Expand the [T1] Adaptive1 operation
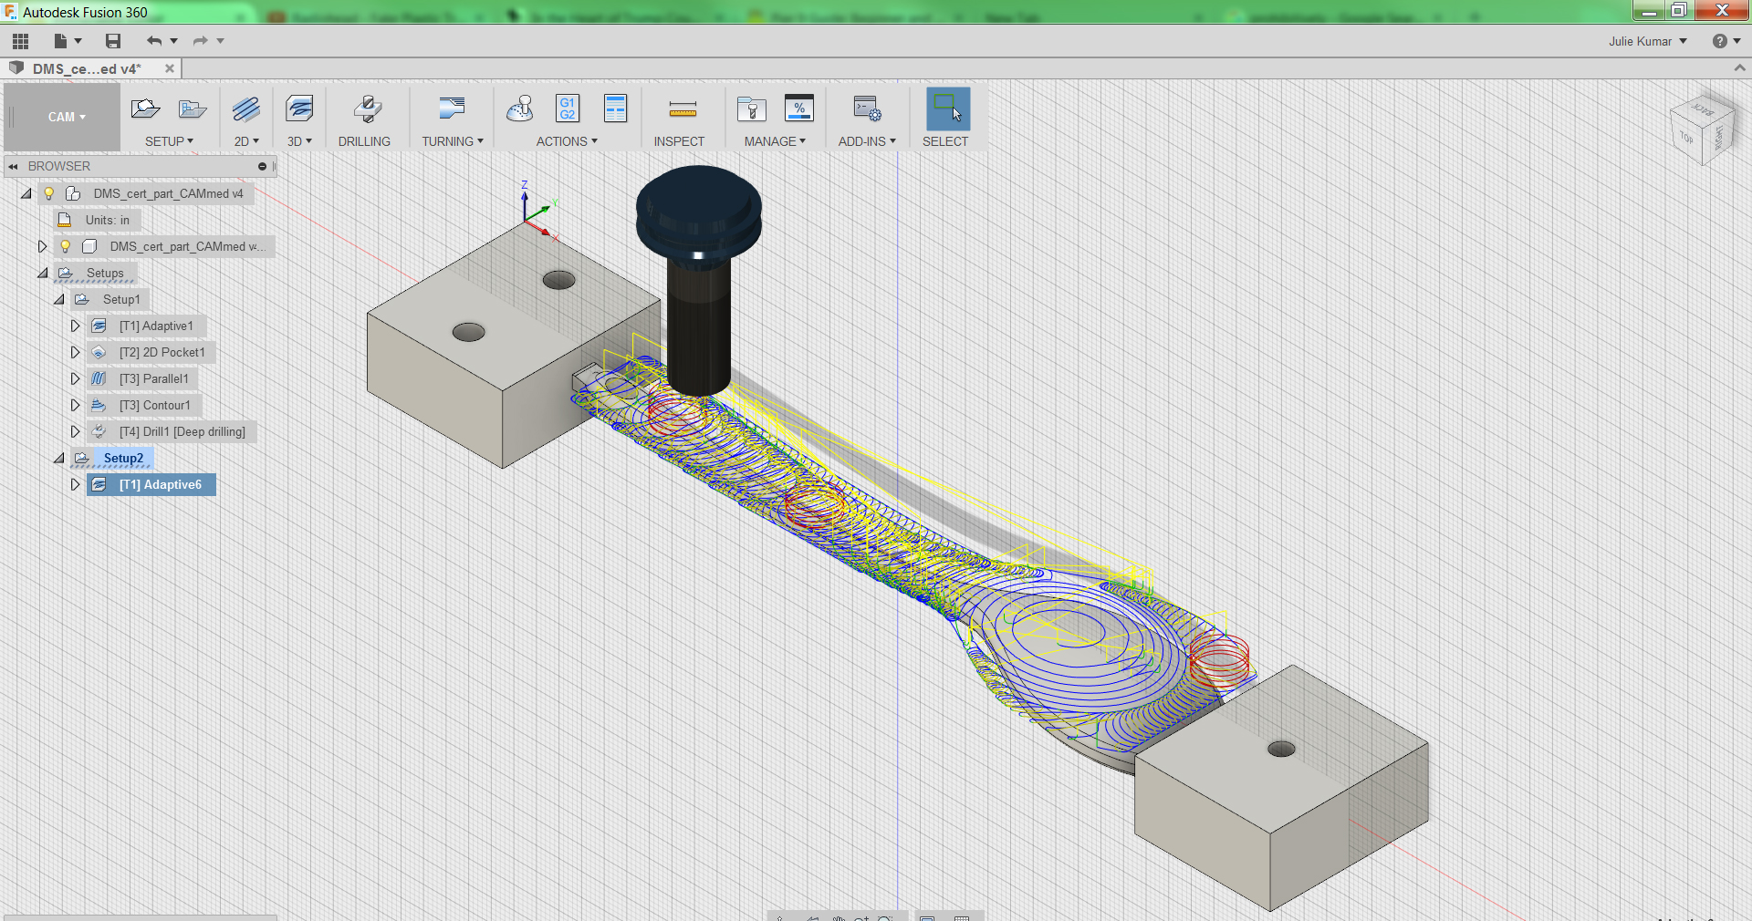This screenshot has height=921, width=1752. pos(76,326)
